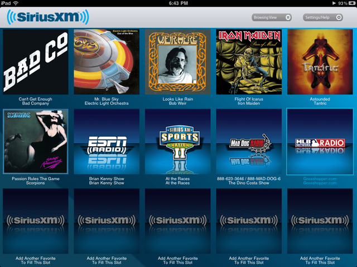Play the ESPN Radio channel tile

click(x=107, y=141)
